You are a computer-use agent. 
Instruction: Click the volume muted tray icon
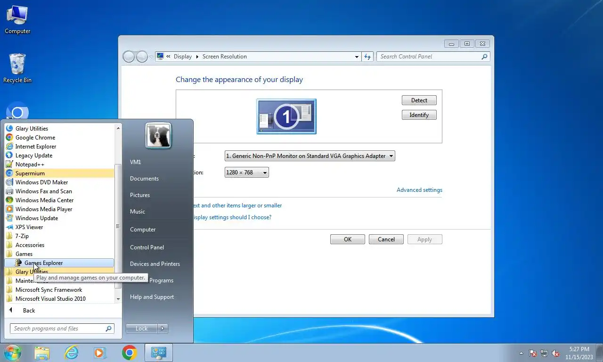click(x=556, y=353)
